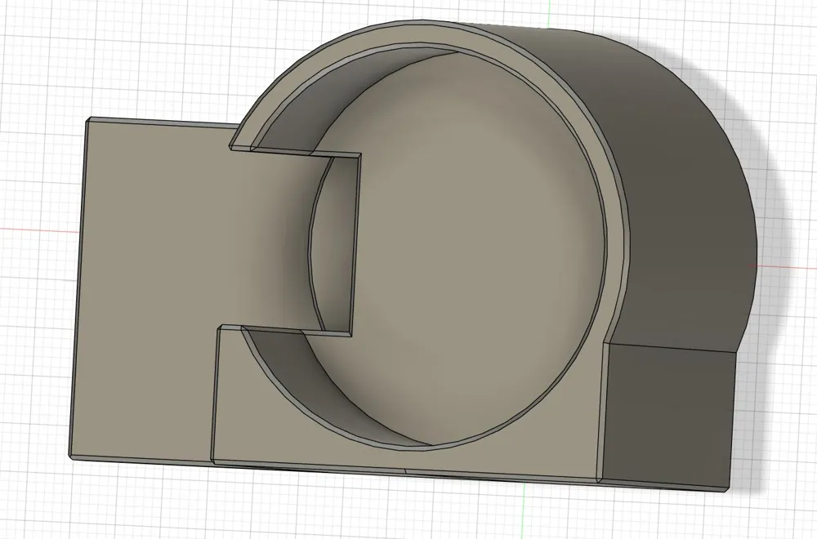Click the green axis line above the model

tap(549, 11)
